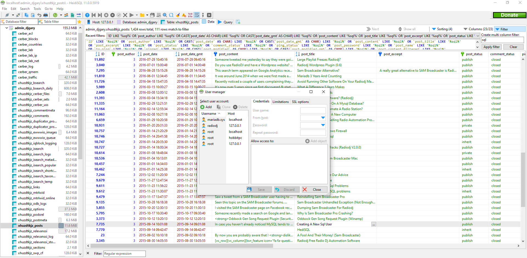This screenshot has height=258, width=527.
Task: Click the binary 100/010 icon
Action: click(x=190, y=15)
